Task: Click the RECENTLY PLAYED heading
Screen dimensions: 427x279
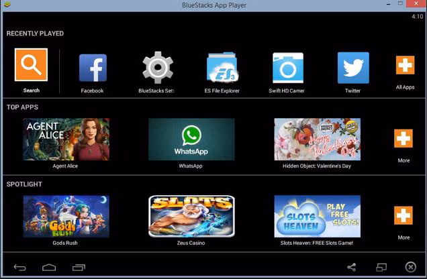Action: (x=35, y=34)
